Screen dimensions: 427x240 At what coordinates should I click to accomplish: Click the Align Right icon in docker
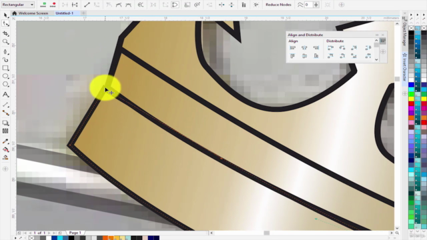click(x=316, y=48)
